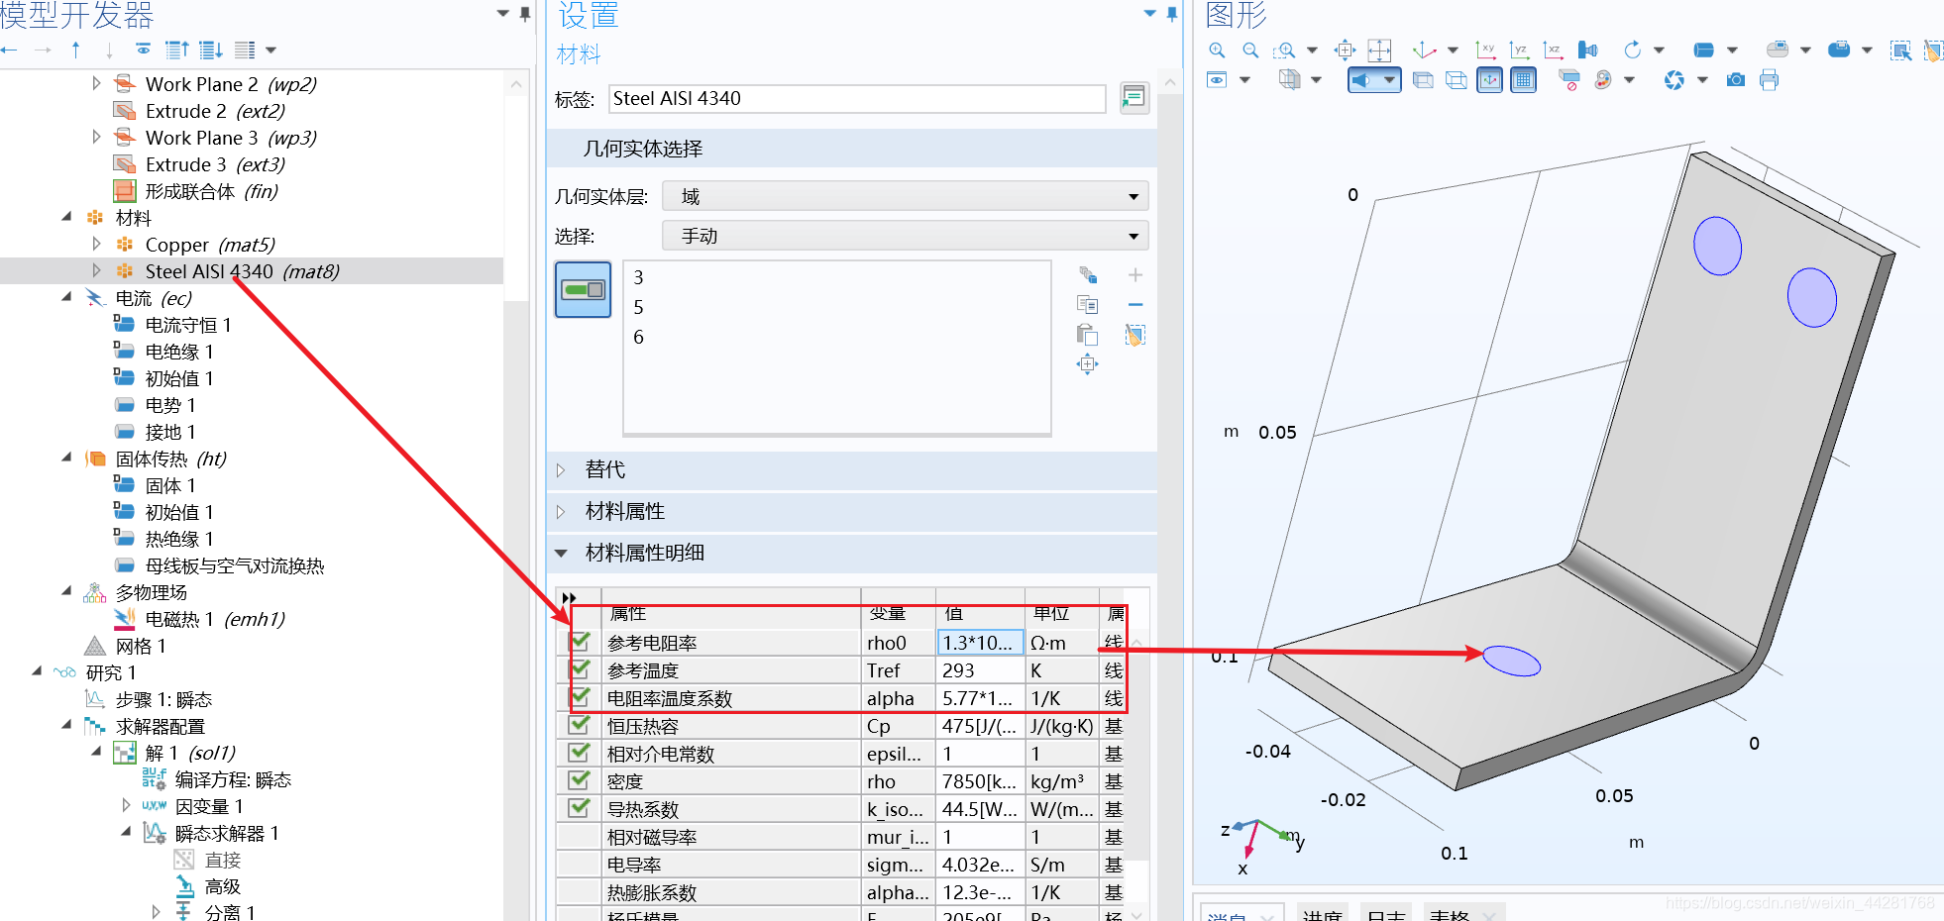Click the 标签 input field

tap(857, 98)
